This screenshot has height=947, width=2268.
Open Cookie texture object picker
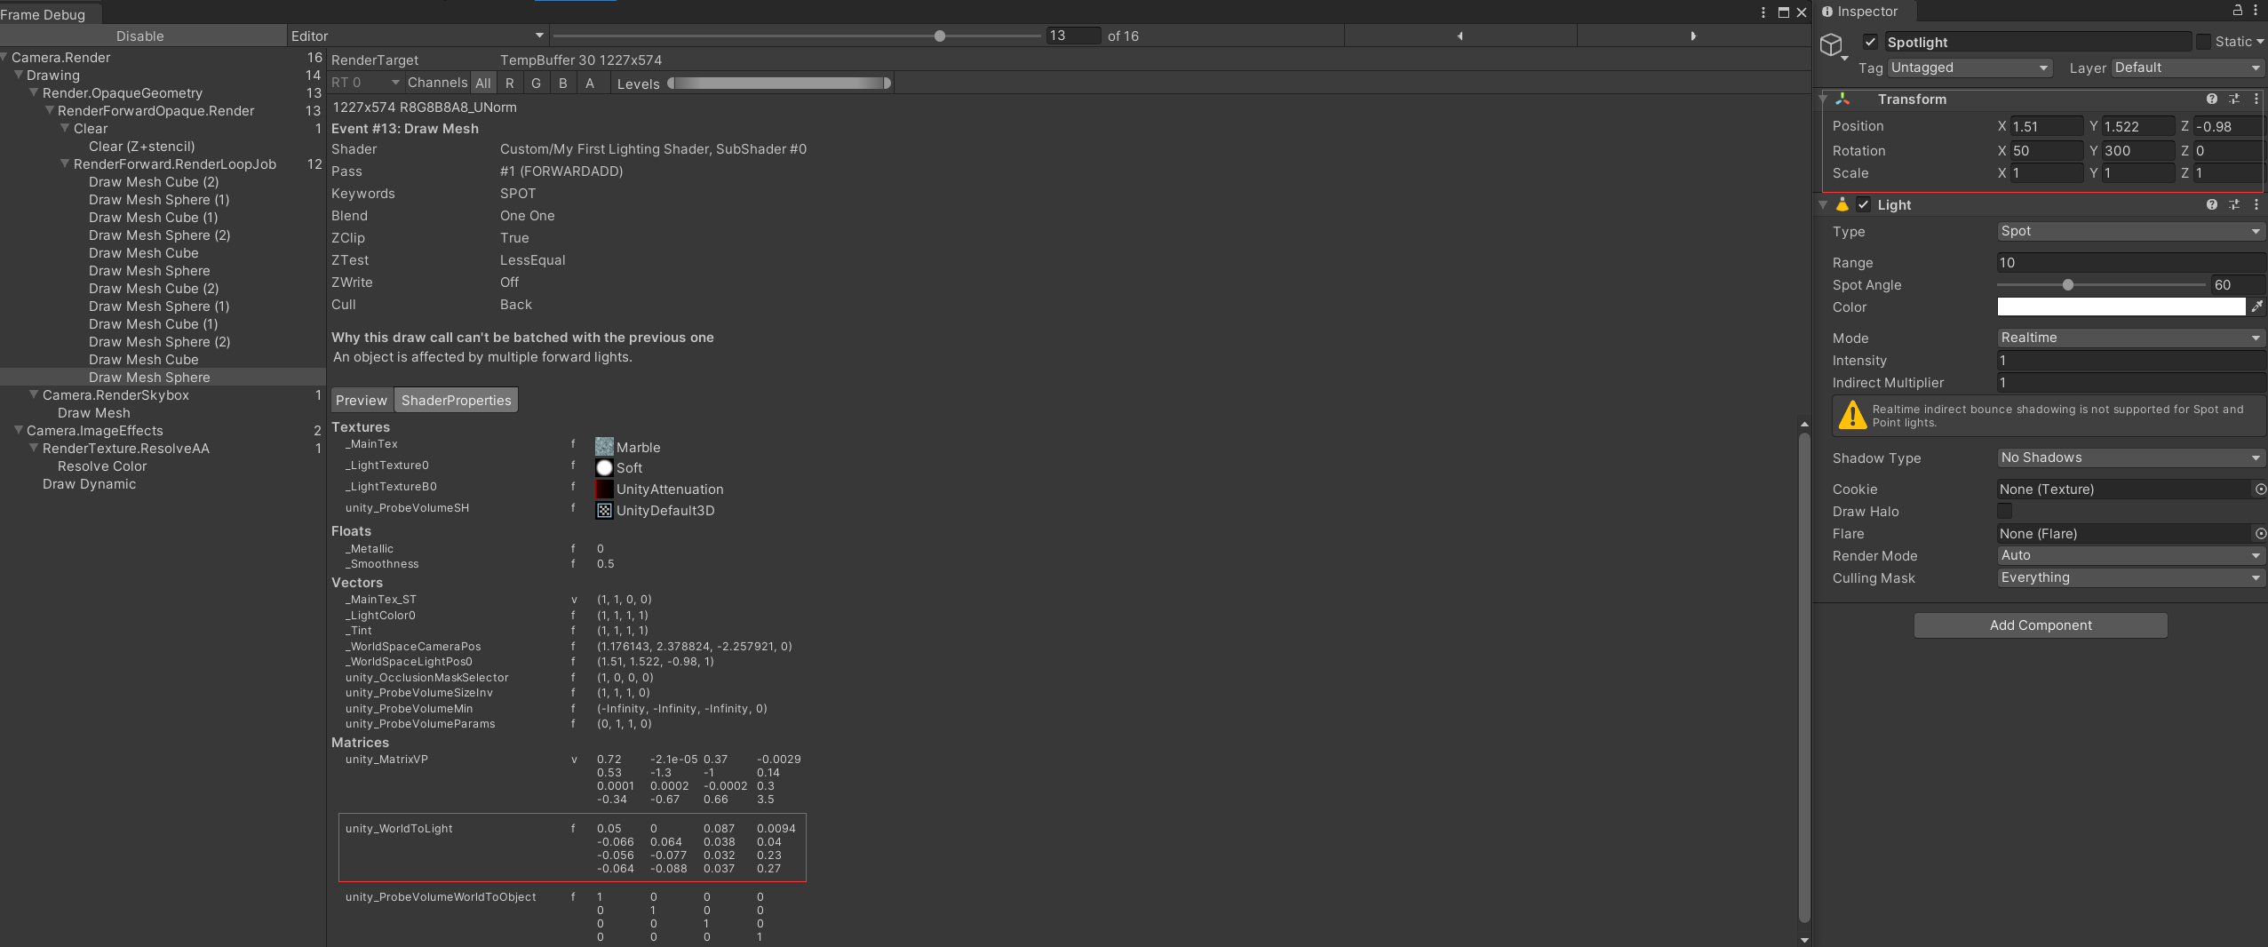tap(2261, 489)
